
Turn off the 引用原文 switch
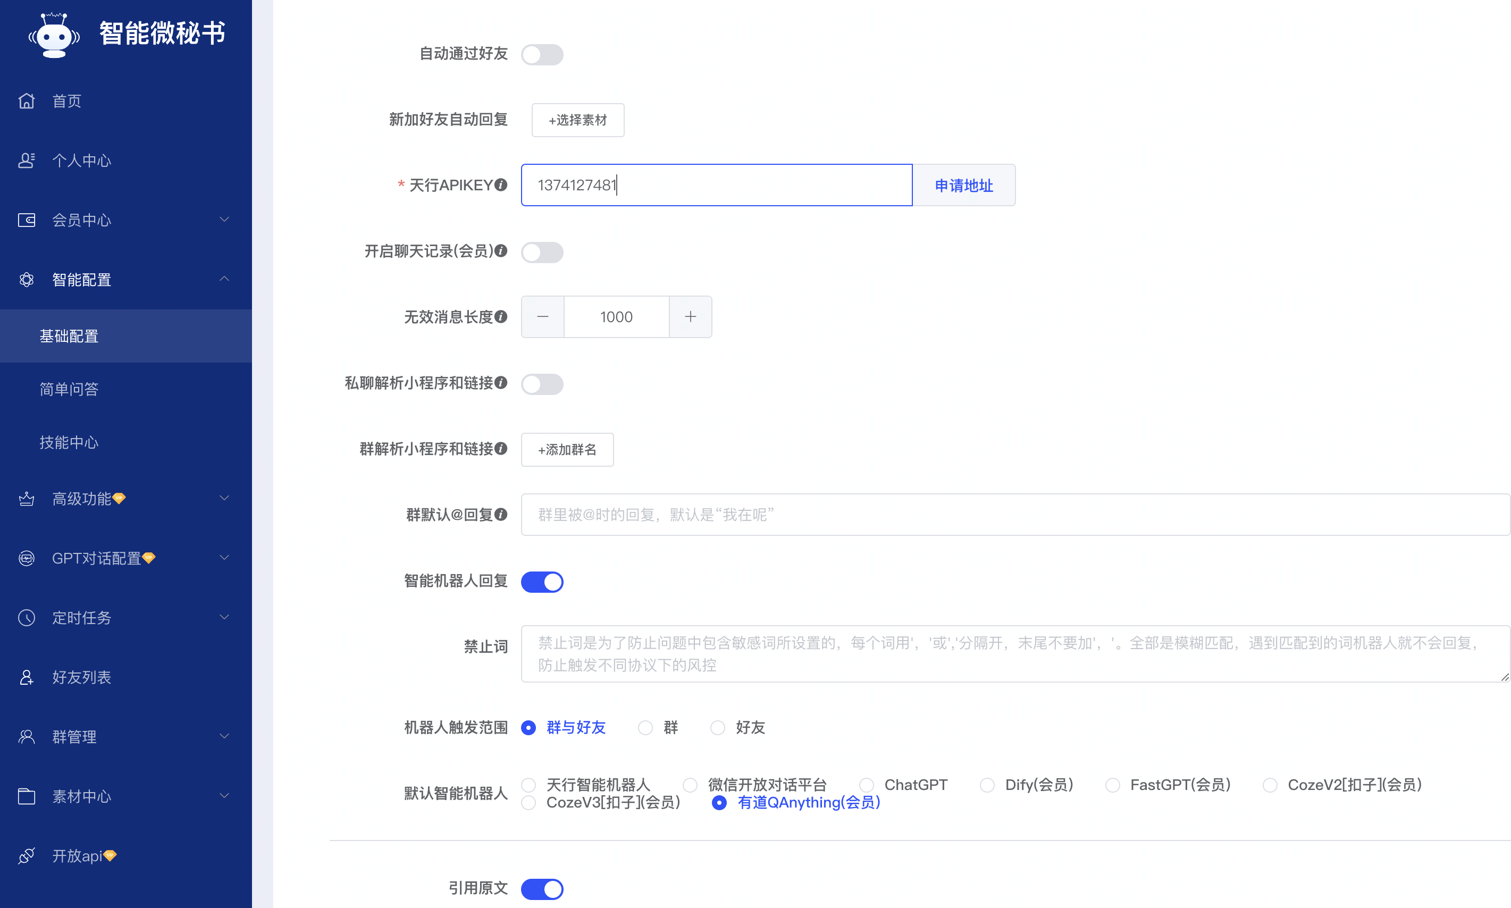pyautogui.click(x=542, y=889)
